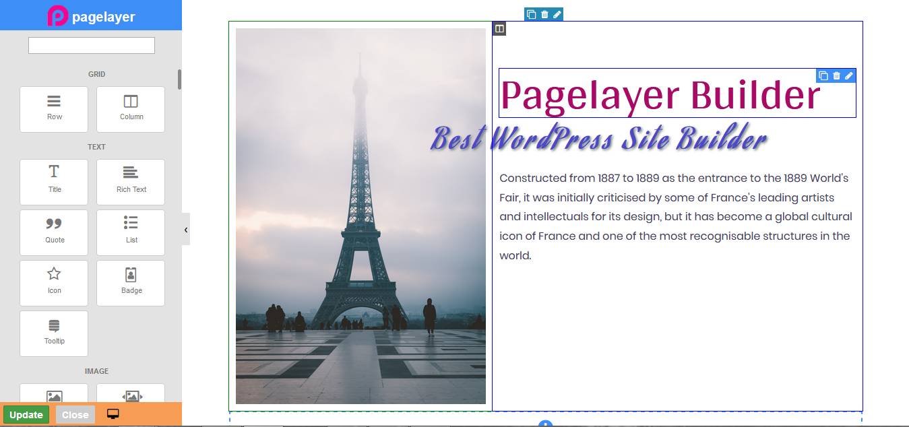Delete the row using top trash icon
The height and width of the screenshot is (427, 909).
(x=544, y=14)
